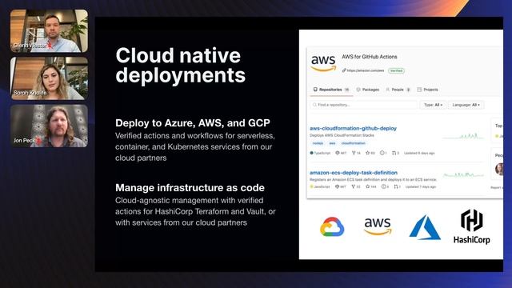Click the issues count of amazon-ecs-deploy-task-definition
512x288 pixels.
(385, 186)
